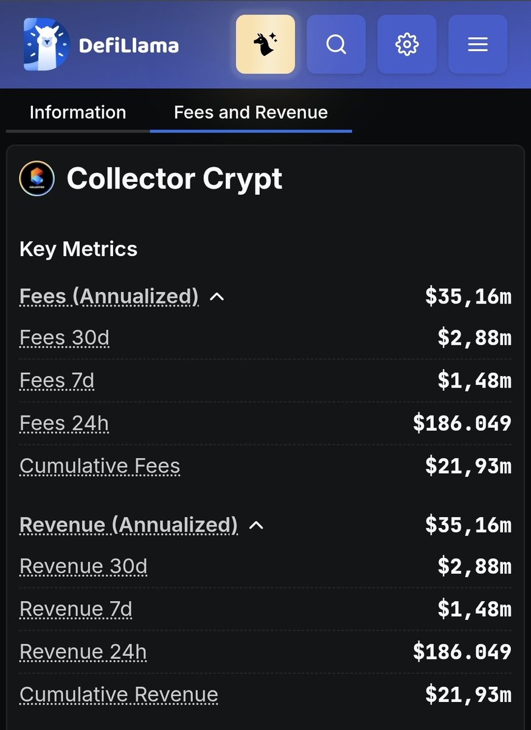The height and width of the screenshot is (730, 531).
Task: Select the Fees and Revenue tab
Action: click(x=251, y=113)
